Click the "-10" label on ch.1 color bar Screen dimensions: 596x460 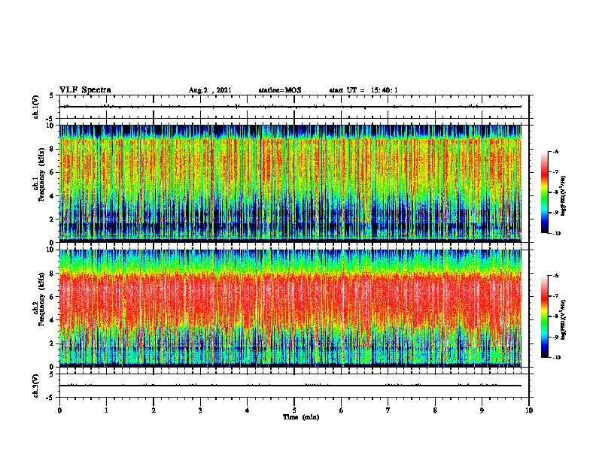click(556, 234)
